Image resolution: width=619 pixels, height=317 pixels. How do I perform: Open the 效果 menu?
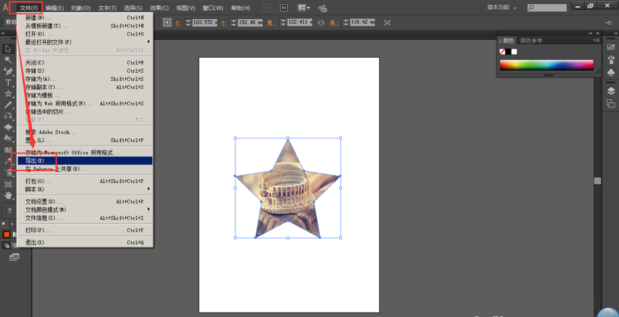(x=159, y=8)
